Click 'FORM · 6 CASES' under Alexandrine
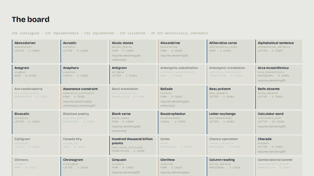Viewport: 314px width, 176px height. (171, 51)
